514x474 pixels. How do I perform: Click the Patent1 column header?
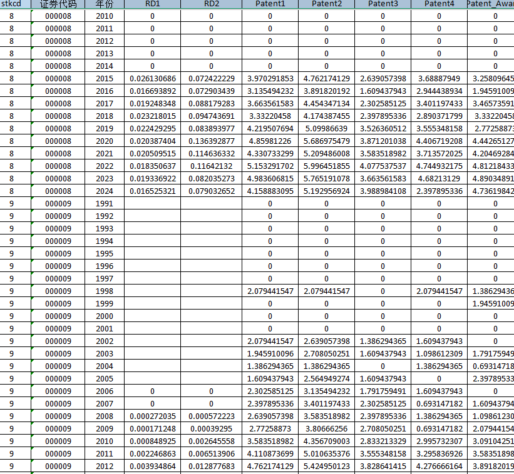[x=270, y=4]
